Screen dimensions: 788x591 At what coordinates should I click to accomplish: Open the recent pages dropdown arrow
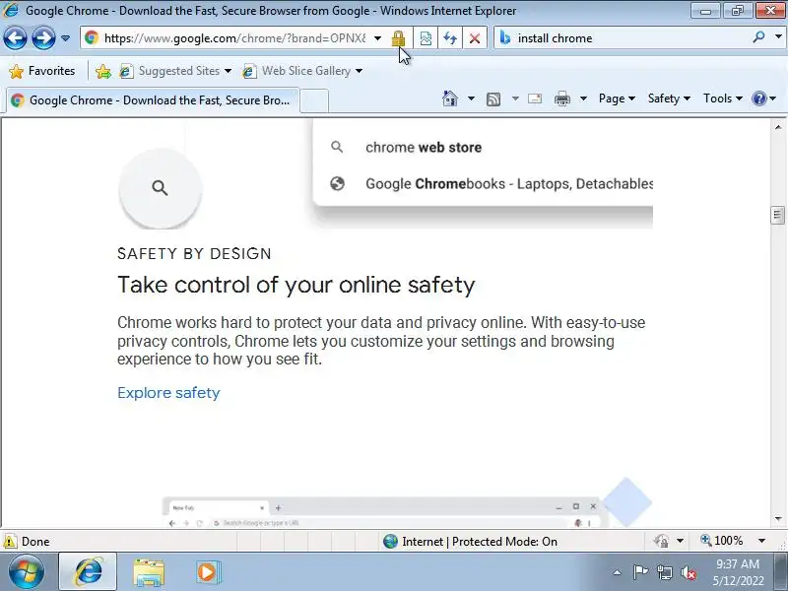tap(65, 38)
